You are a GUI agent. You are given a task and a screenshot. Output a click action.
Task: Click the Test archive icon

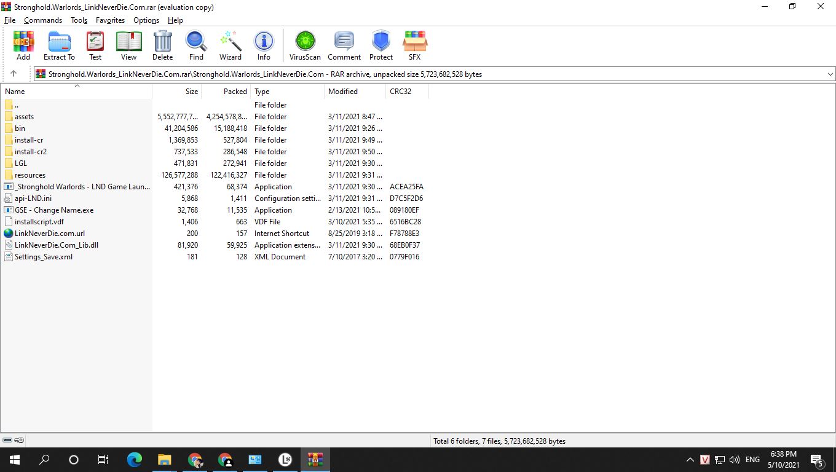tap(95, 46)
